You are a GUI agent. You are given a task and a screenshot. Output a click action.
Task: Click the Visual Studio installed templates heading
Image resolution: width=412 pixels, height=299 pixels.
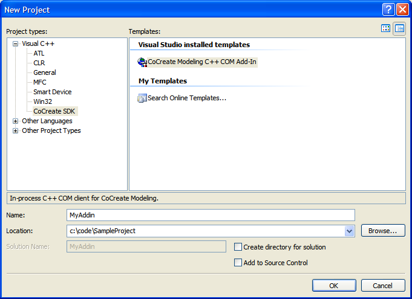194,45
